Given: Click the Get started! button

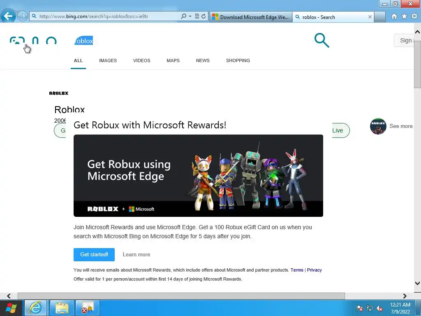Looking at the screenshot, I should point(94,254).
